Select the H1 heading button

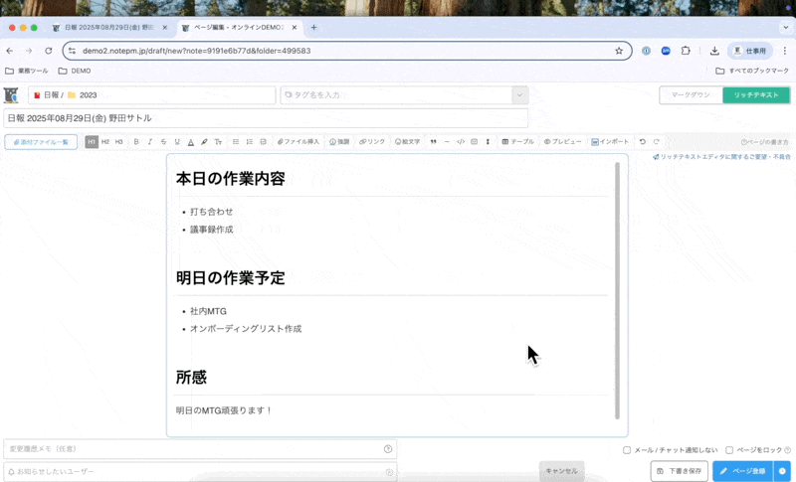[92, 142]
